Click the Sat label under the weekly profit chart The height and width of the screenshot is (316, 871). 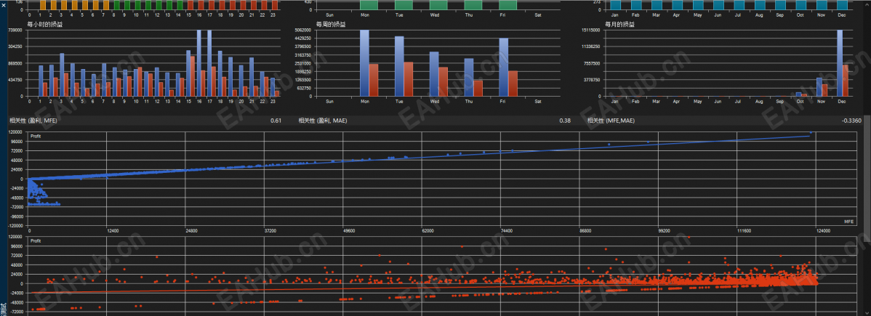pyautogui.click(x=538, y=101)
